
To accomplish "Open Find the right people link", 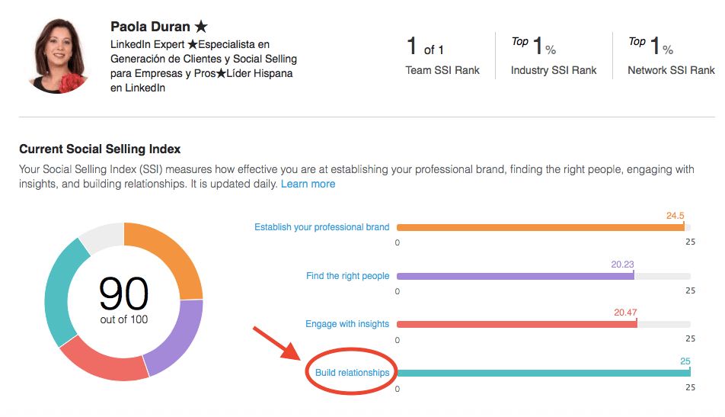I will click(348, 276).
